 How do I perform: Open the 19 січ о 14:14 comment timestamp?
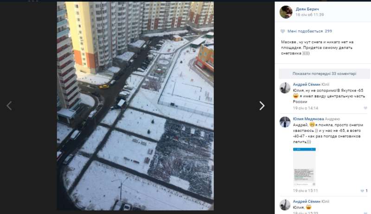(306, 108)
